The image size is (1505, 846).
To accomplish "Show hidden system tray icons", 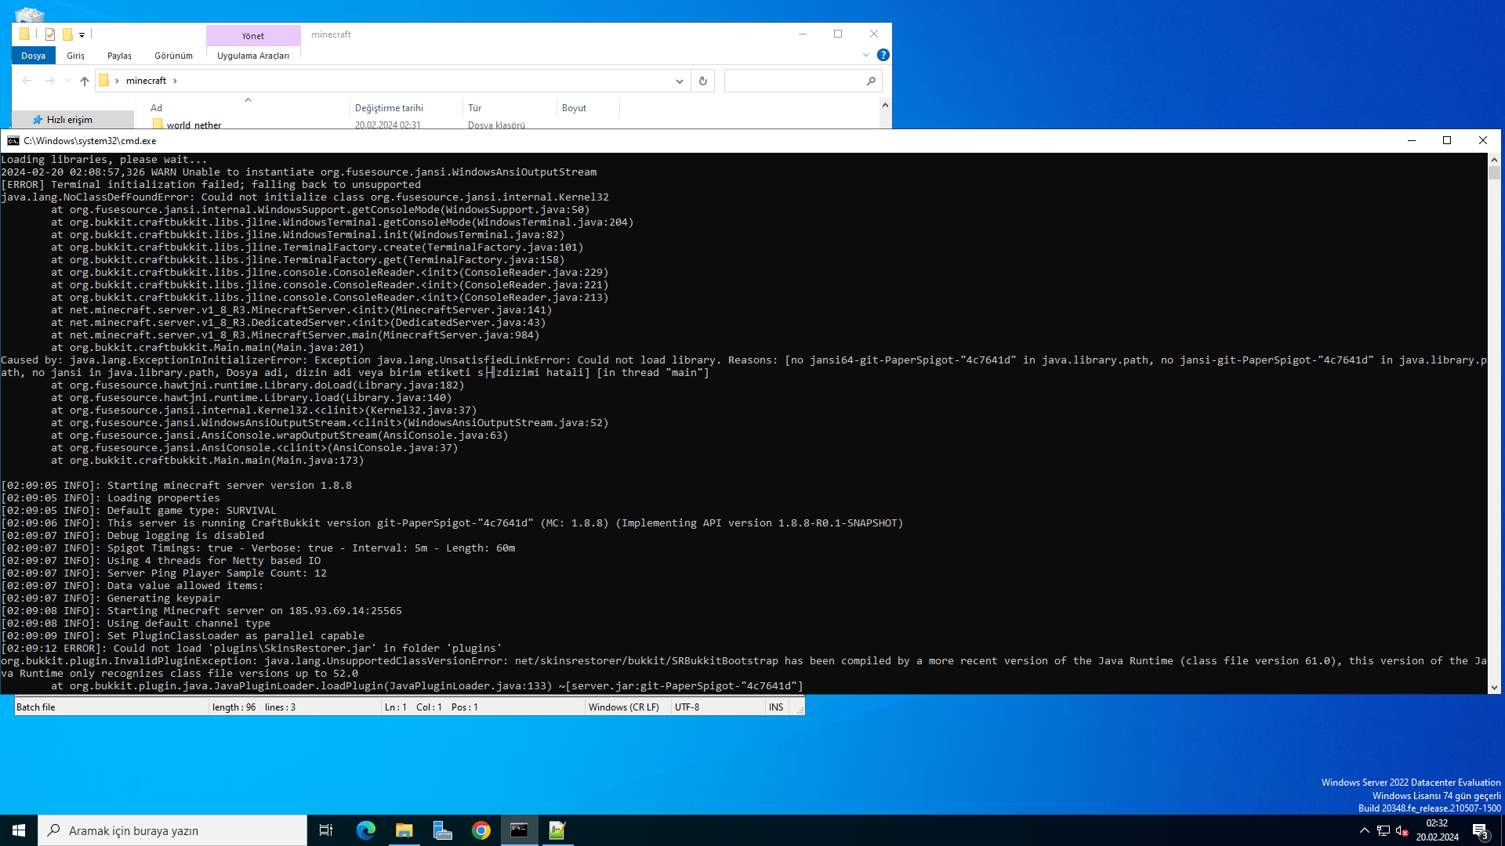I will tap(1365, 830).
